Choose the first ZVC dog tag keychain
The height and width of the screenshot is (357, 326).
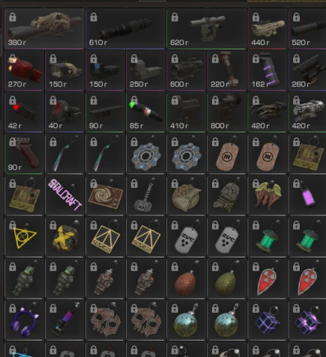[x=187, y=237]
